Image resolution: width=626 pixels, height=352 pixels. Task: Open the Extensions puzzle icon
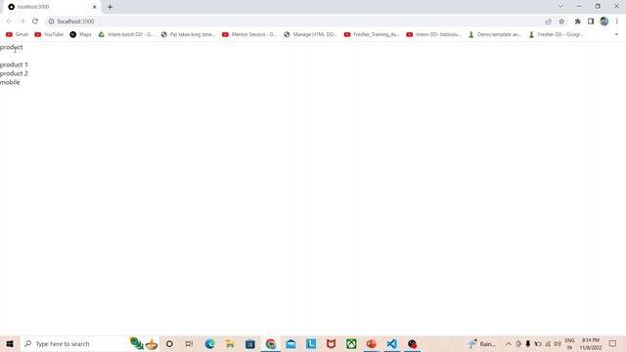[x=578, y=22]
